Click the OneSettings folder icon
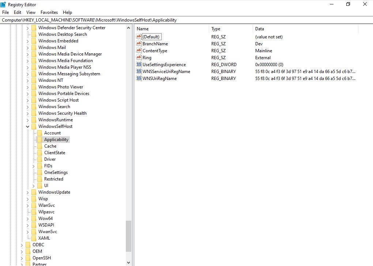 [40, 172]
